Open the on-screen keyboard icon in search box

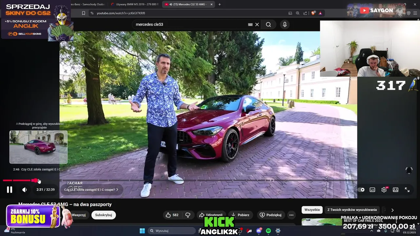coord(250,25)
